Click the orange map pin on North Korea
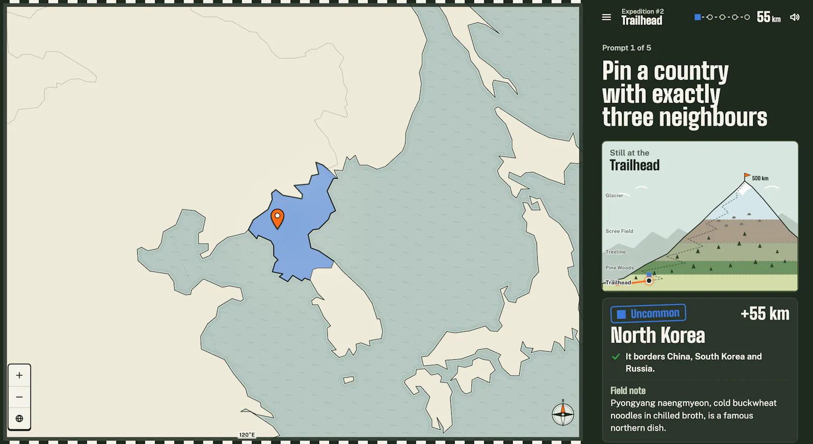This screenshot has height=444, width=813. click(277, 219)
